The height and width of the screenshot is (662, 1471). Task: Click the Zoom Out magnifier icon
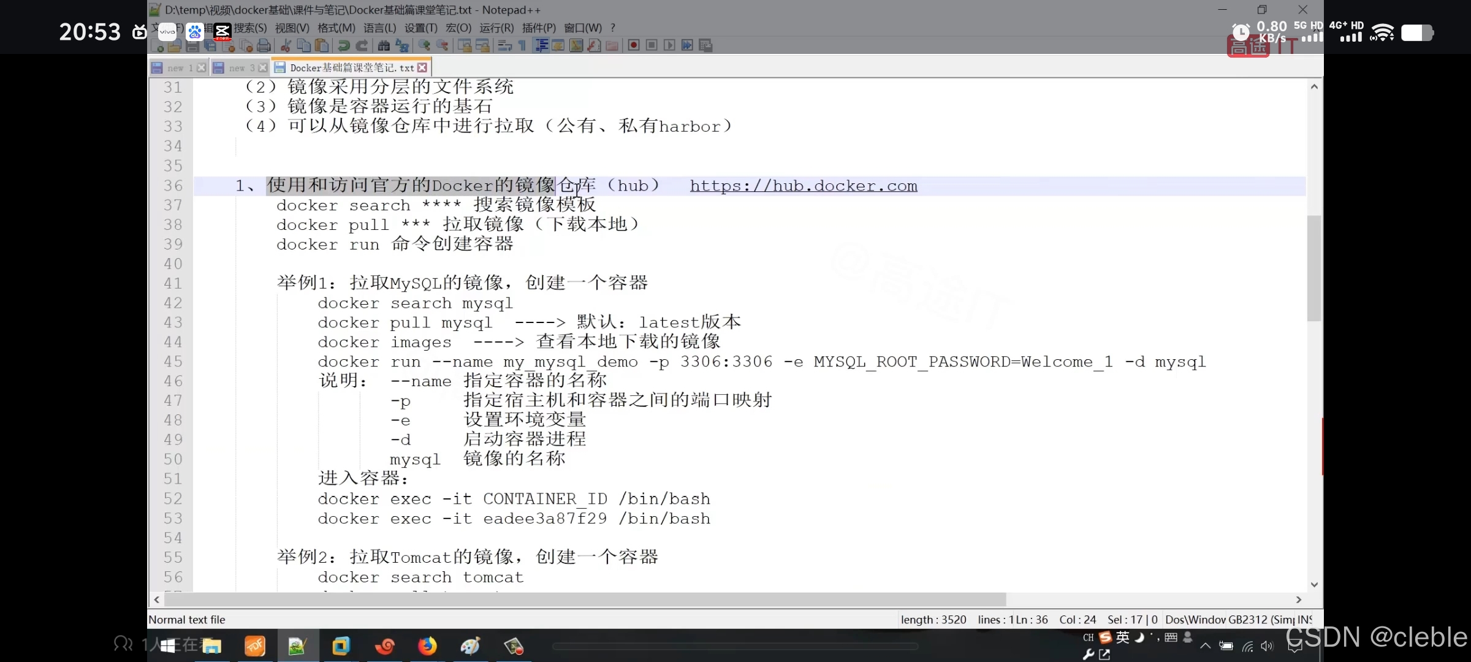click(x=442, y=45)
